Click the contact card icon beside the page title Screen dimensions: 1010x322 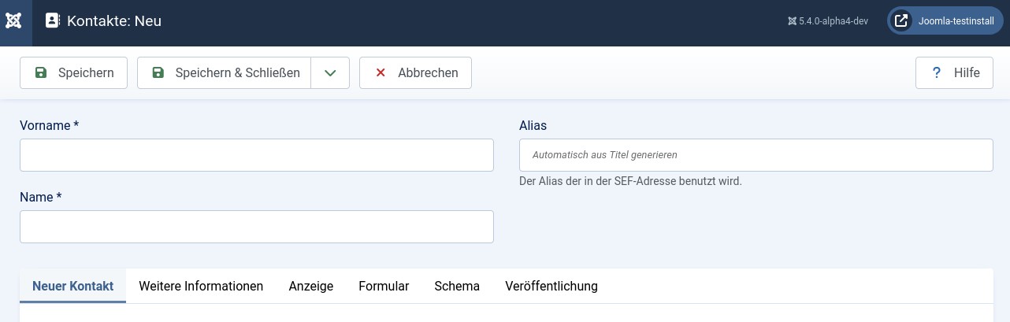pyautogui.click(x=53, y=21)
